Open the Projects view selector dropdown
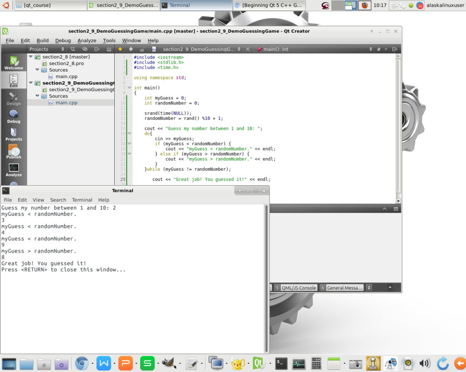 pos(45,49)
